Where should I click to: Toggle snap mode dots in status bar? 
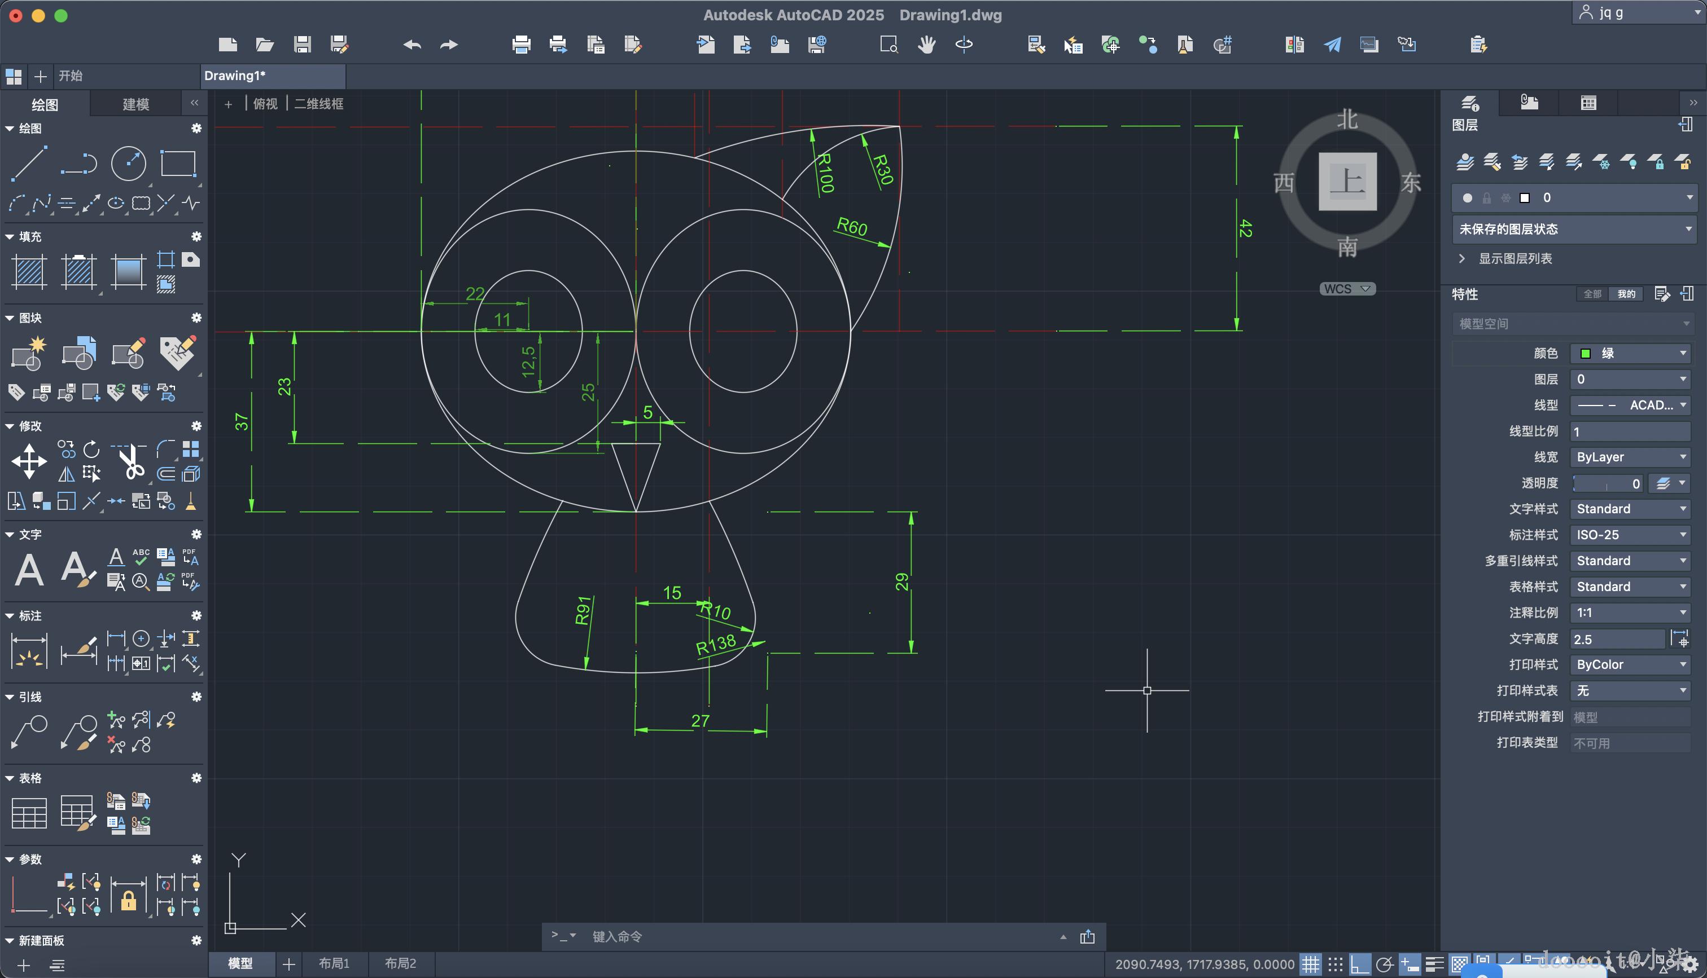(x=1336, y=964)
